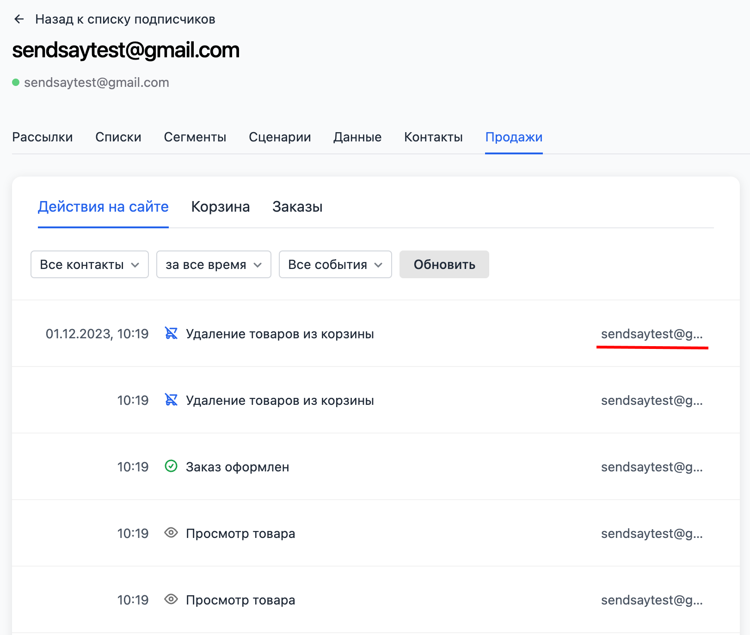The width and height of the screenshot is (750, 635).
Task: Switch to the Данные tab
Action: 357,137
